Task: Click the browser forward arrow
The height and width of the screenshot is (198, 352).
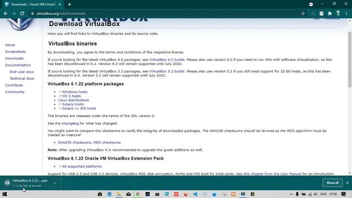Action: click(14, 13)
